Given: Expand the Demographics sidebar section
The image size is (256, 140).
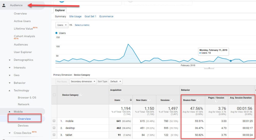Looking at the screenshot, I should click(x=23, y=60).
